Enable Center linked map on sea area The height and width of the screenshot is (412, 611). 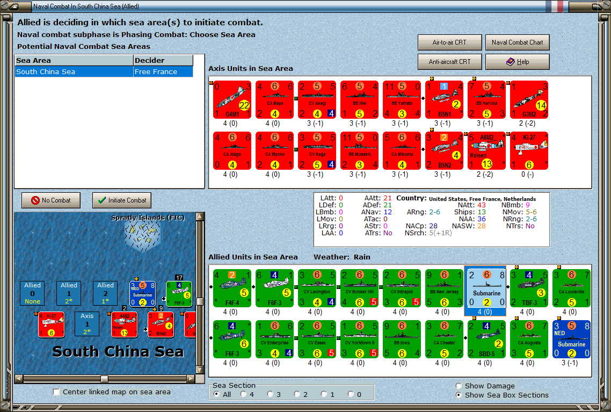[56, 392]
